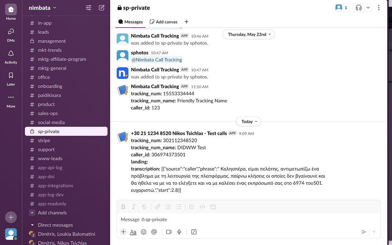Toggle Aa formatting toolbar visibility
Screen dimensions: 392x245
pos(133,232)
